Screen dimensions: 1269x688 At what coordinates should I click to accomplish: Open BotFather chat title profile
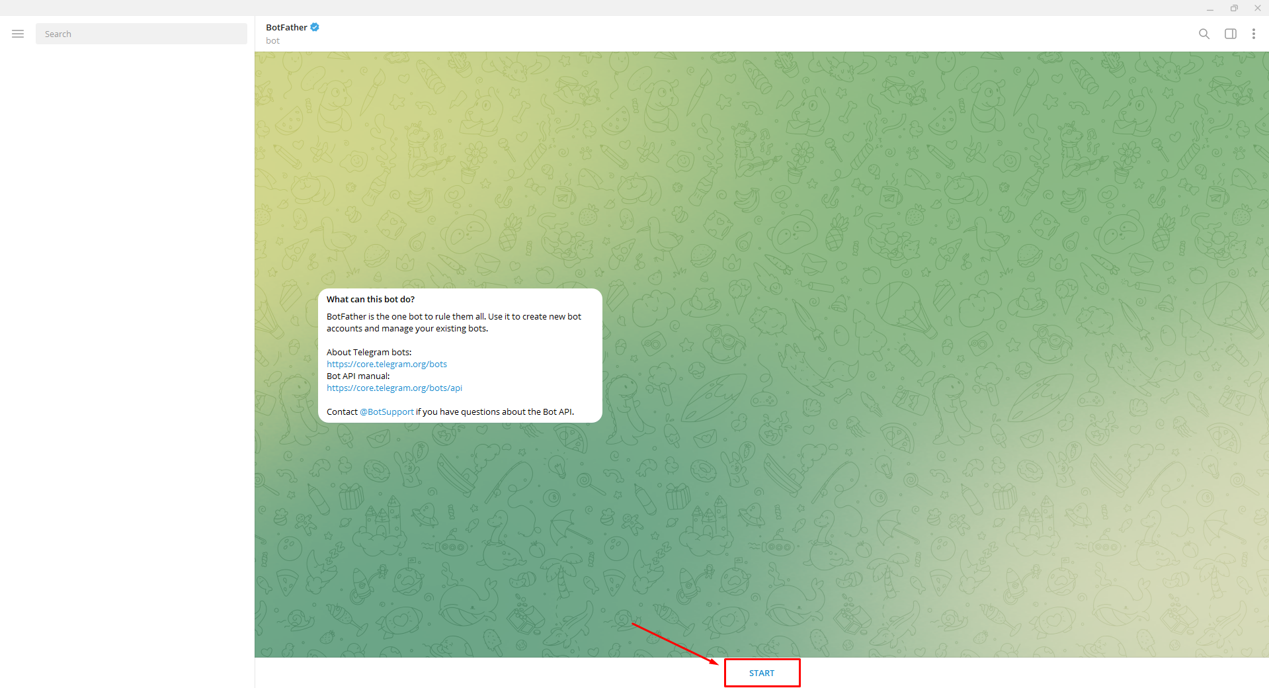pos(286,27)
